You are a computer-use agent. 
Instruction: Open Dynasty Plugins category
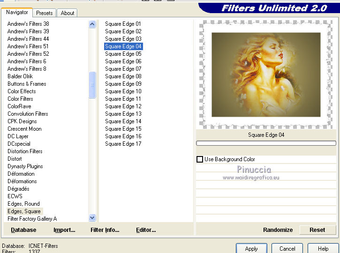(25, 166)
